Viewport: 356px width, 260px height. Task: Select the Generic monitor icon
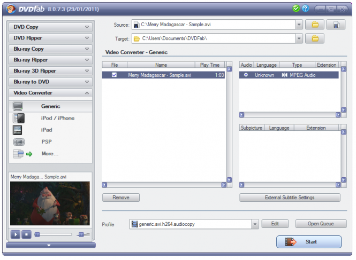click(18, 106)
